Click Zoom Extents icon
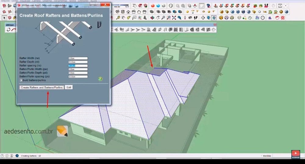 [174, 18]
